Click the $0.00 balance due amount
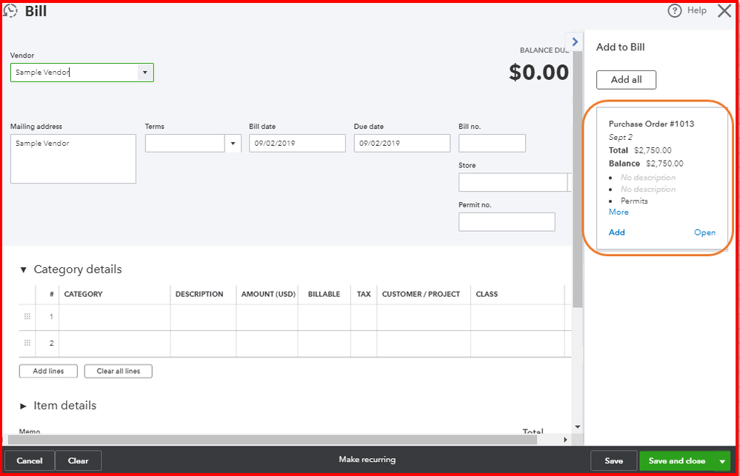This screenshot has height=476, width=740. coord(539,73)
